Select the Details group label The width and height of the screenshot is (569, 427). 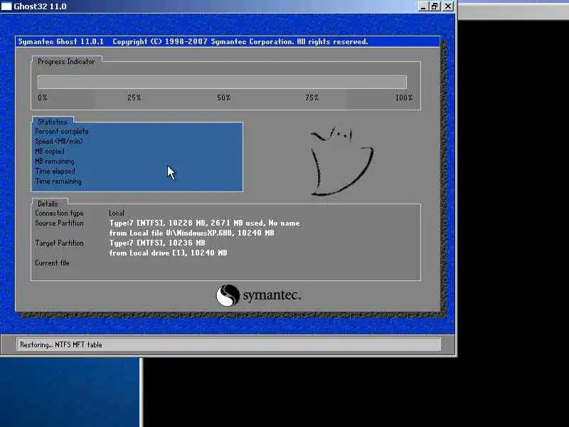click(x=48, y=204)
